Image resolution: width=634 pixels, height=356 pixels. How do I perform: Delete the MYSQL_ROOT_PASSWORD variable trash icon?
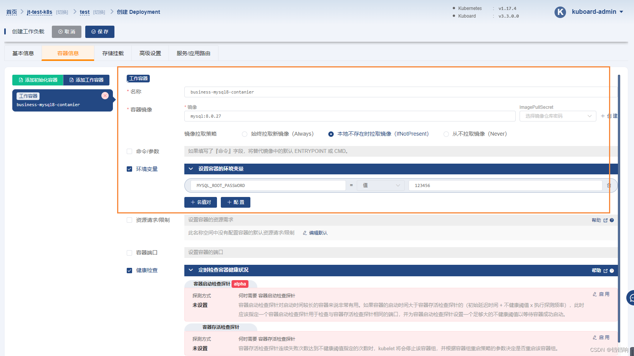[609, 185]
